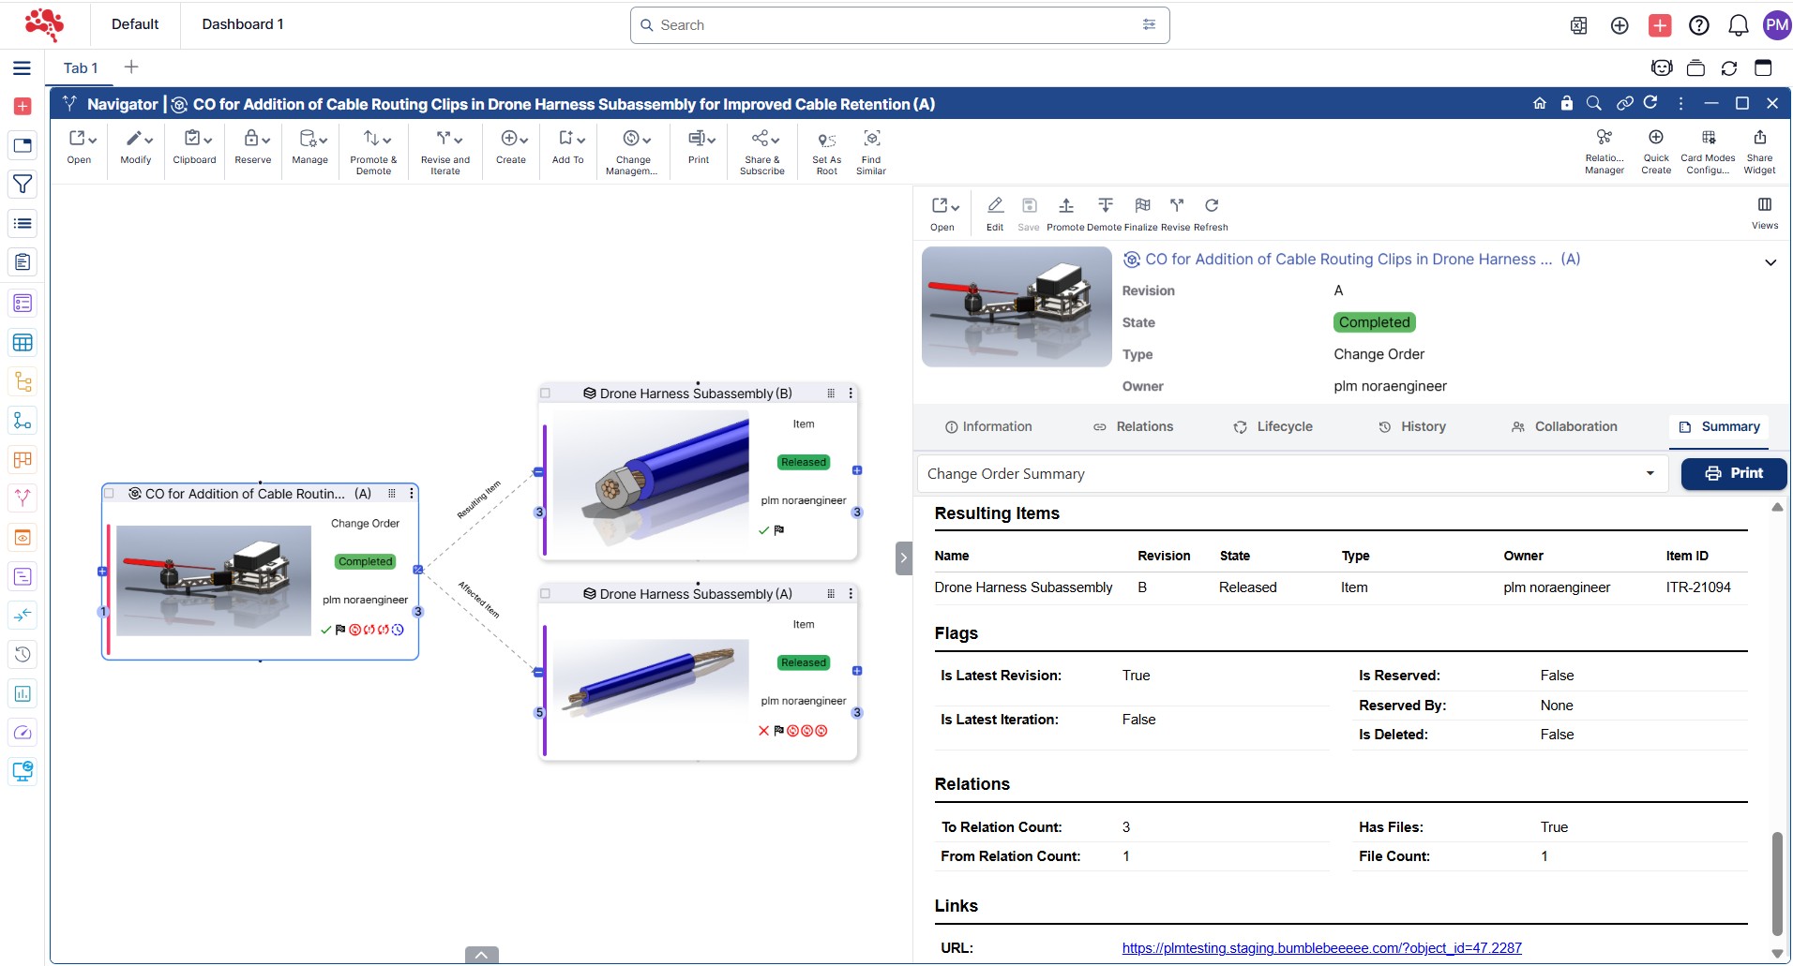Tick the Drone Harness Subassembly (A) checkbox
This screenshot has width=1793, height=966.
point(546,594)
